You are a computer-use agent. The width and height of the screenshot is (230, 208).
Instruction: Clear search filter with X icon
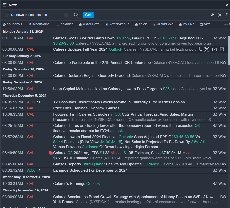220,15
